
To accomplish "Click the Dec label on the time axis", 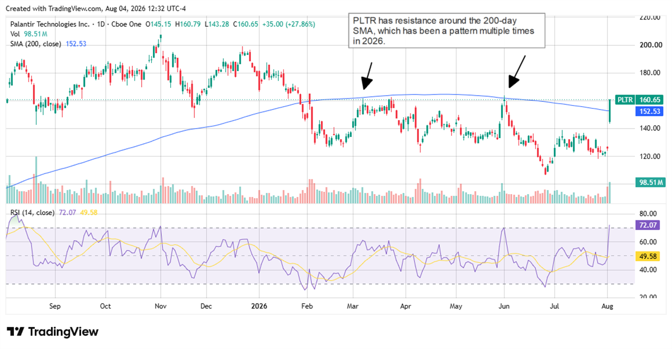I will pyautogui.click(x=206, y=307).
